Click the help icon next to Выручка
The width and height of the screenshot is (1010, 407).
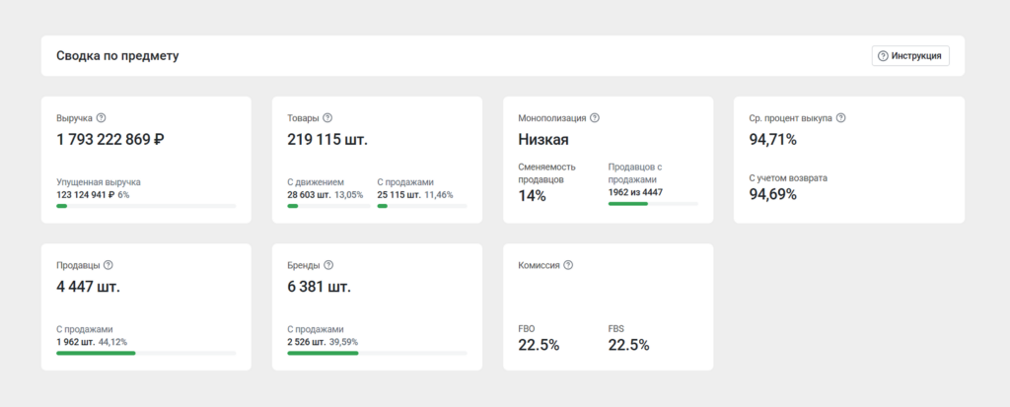click(102, 117)
